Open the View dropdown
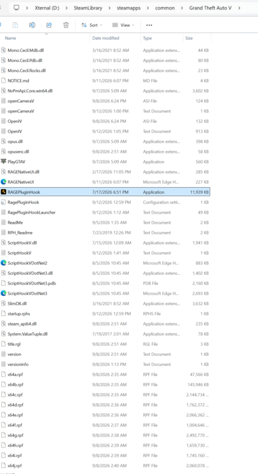 point(123,25)
